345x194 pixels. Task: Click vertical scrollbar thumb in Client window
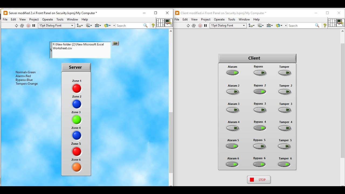343,101
